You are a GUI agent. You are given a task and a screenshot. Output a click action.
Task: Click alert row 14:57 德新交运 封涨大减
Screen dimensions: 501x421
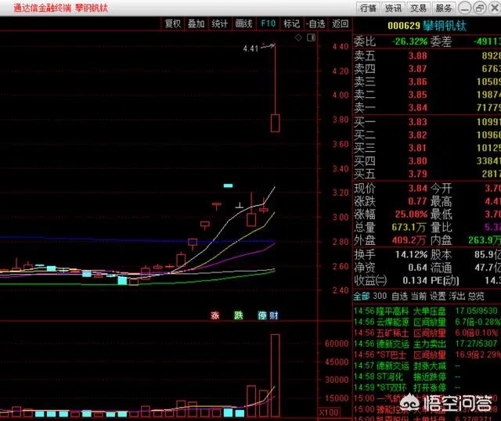pyautogui.click(x=426, y=365)
